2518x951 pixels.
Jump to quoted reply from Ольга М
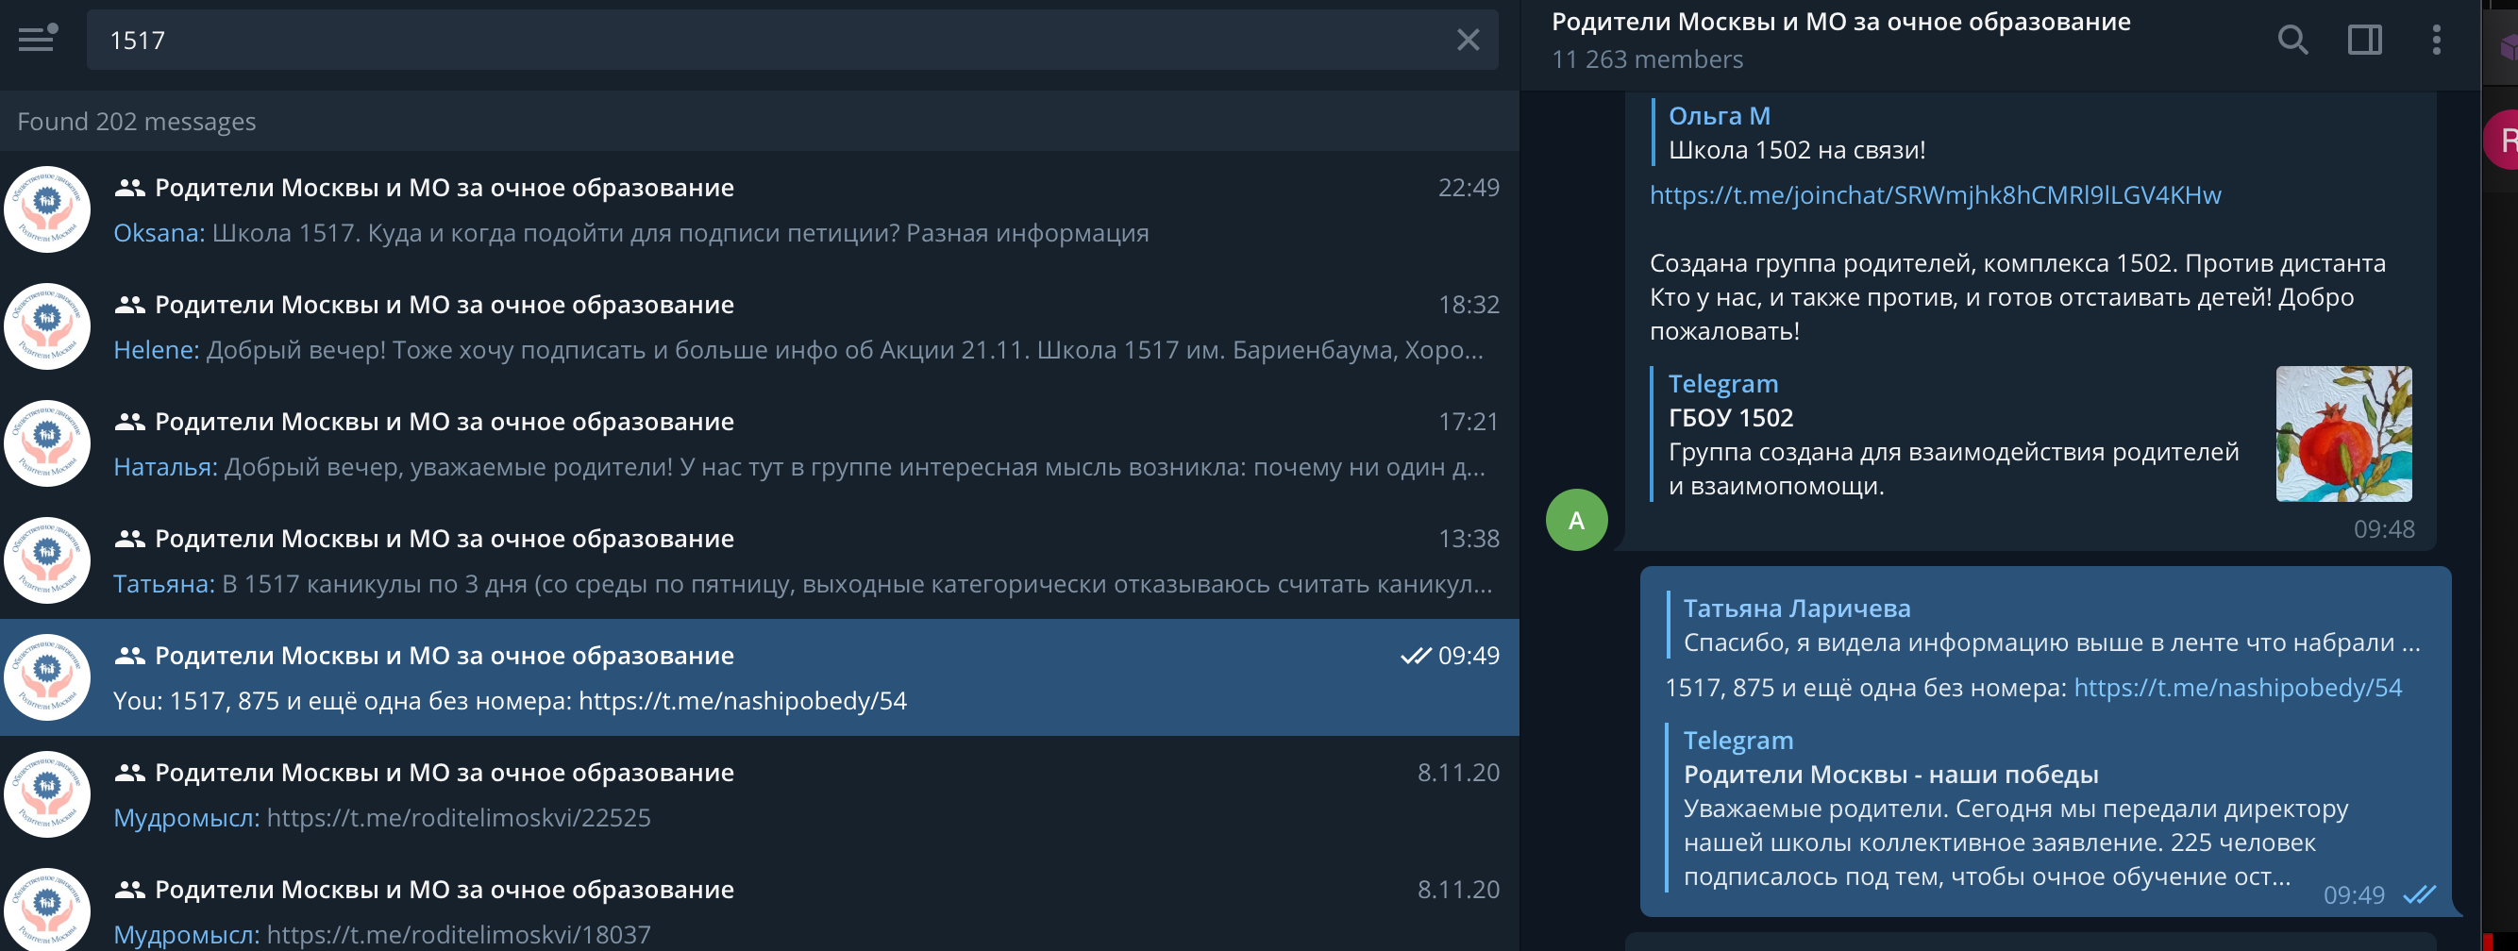click(x=1797, y=133)
